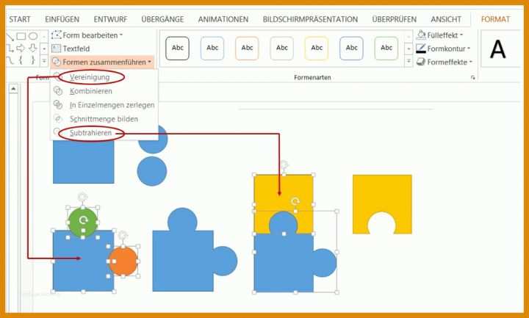Switch to the ENTWURF tab
Screen dimensions: 529x318
click(x=110, y=19)
